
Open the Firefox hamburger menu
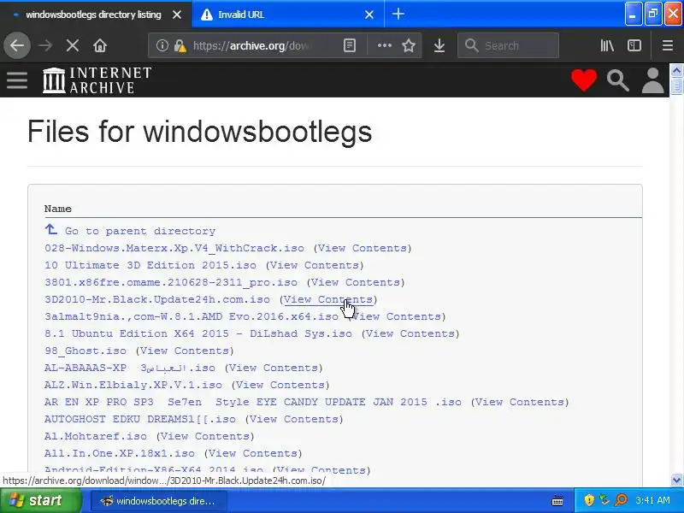[668, 45]
